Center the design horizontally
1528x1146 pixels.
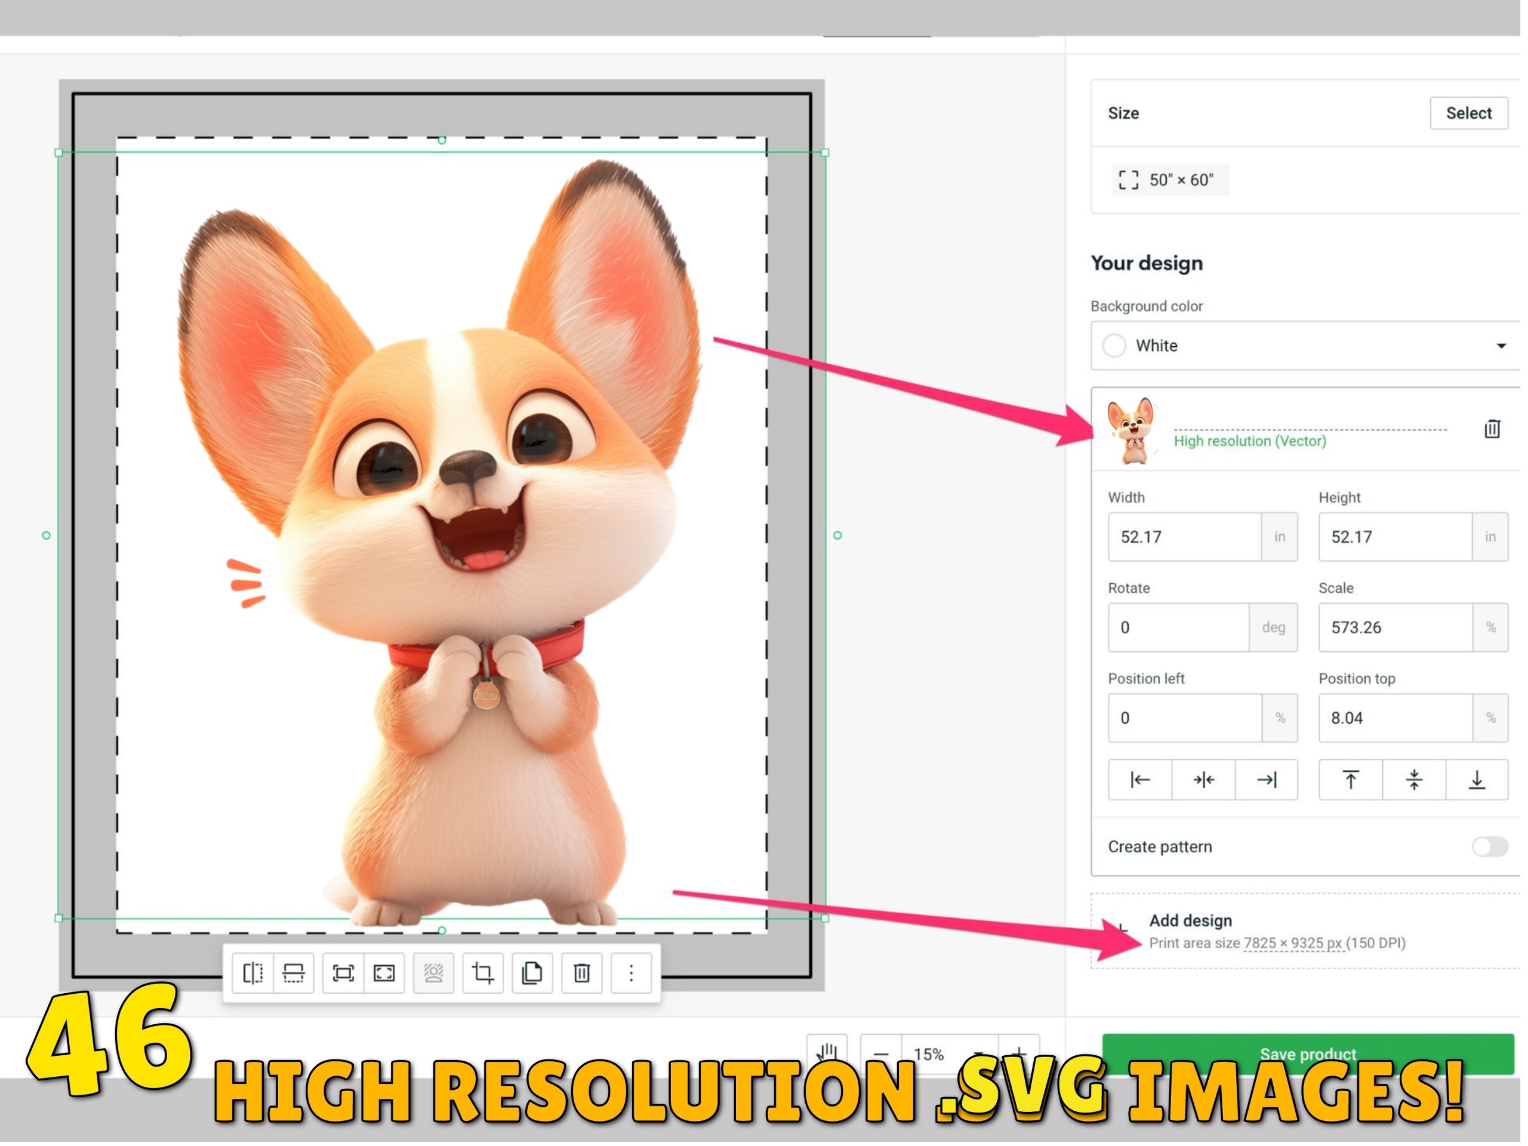[x=1203, y=781]
